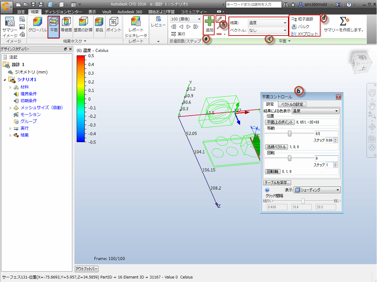Click the 回転 slider handle

290,158
